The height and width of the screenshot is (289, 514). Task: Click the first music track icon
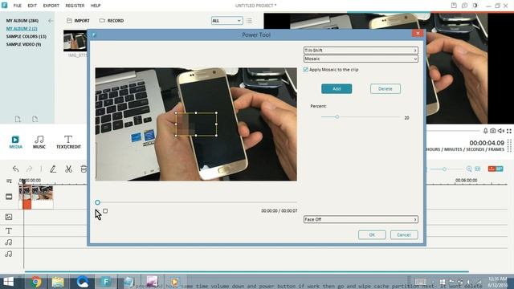[9, 242]
